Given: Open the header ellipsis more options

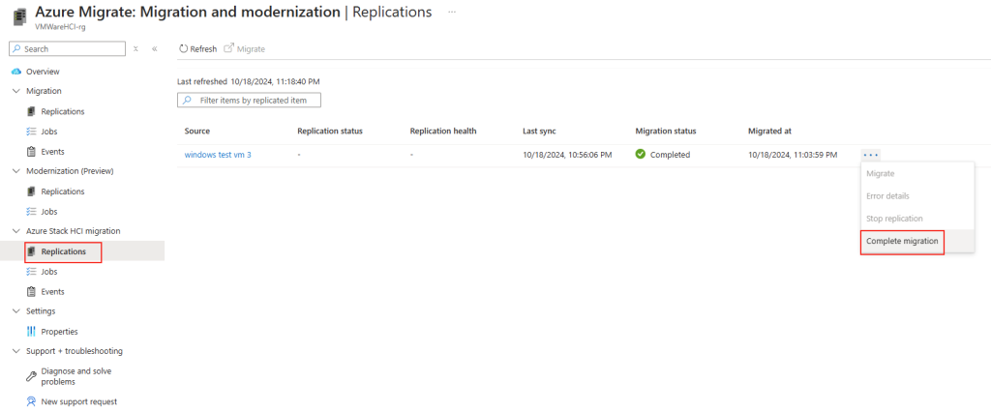Looking at the screenshot, I should (x=452, y=12).
